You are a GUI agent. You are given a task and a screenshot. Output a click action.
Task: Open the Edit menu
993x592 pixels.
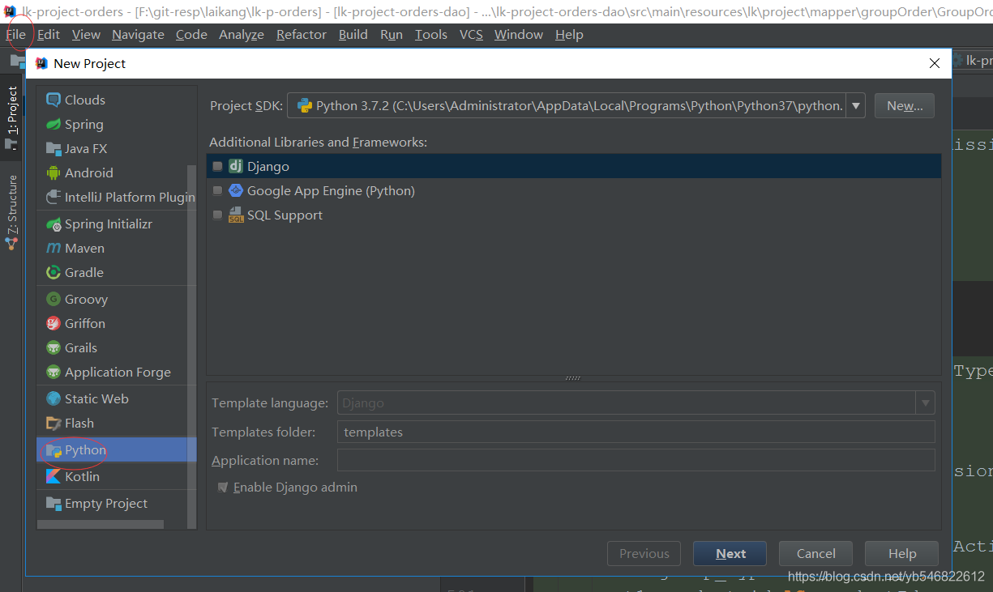click(x=49, y=35)
